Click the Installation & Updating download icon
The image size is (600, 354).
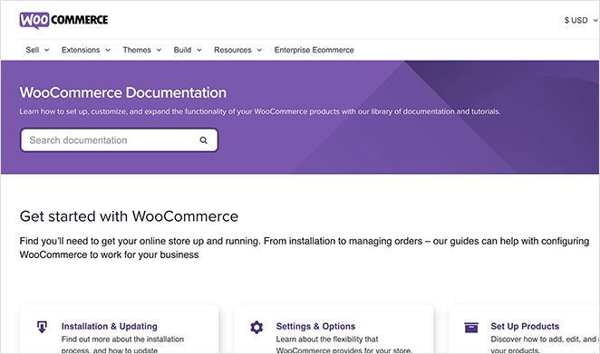(x=42, y=327)
